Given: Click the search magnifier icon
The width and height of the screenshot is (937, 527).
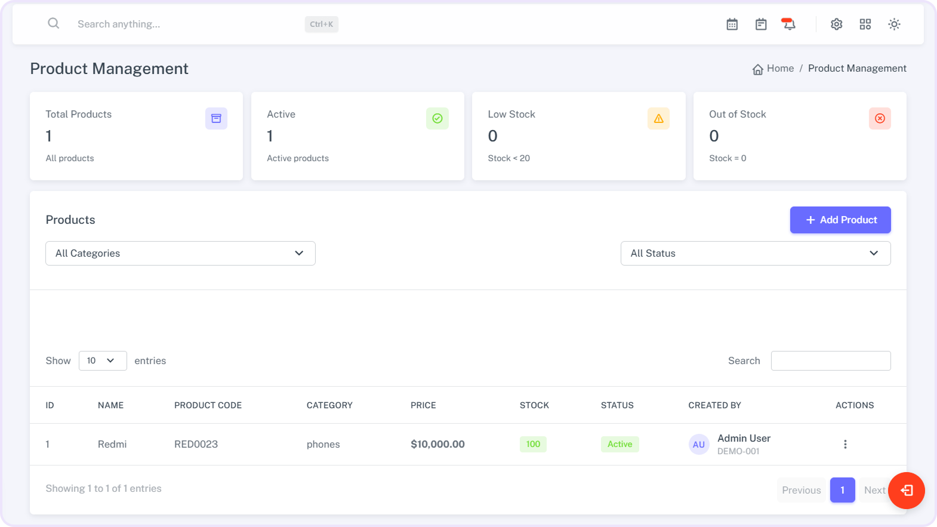Looking at the screenshot, I should coord(53,24).
